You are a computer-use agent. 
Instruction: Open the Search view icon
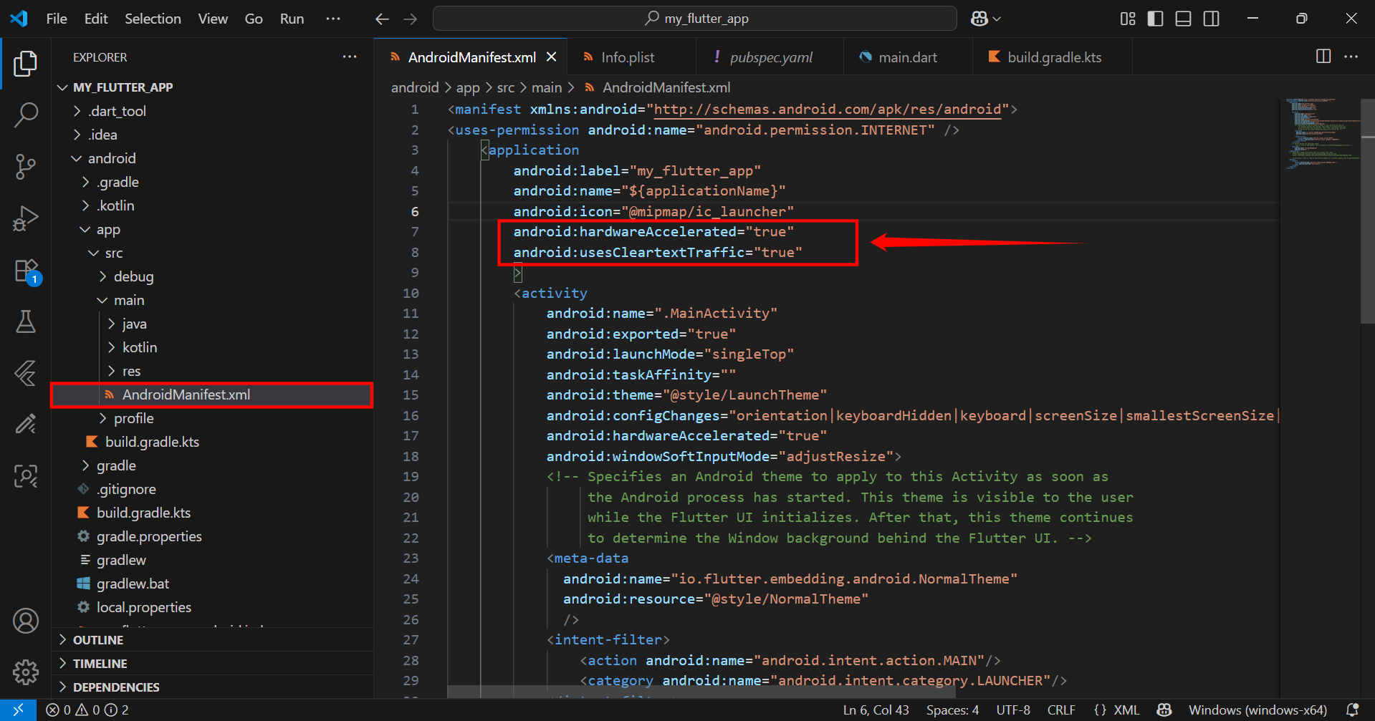click(x=26, y=115)
